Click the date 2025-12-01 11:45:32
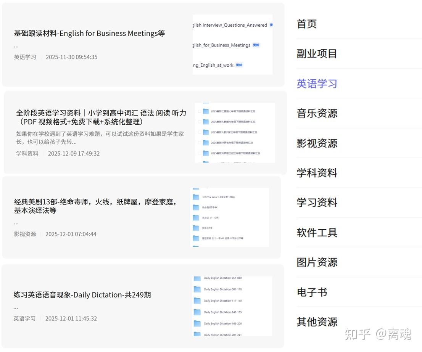The width and height of the screenshot is (422, 352). pos(71,318)
